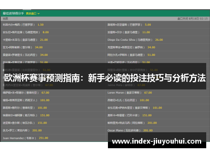Screen dimensions: 210x152
Task: Select the 21.00 odds for 本泽马
Action: pos(44,40)
